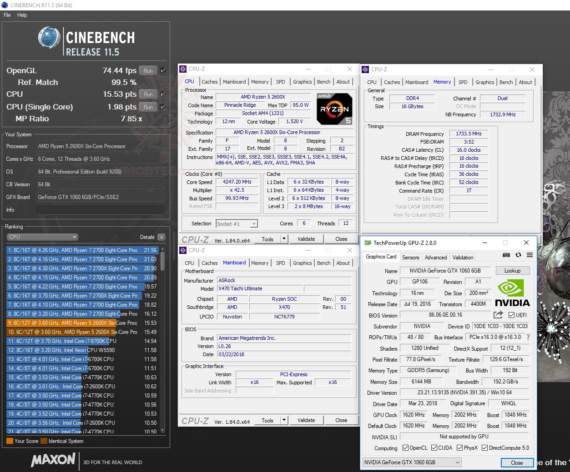
Task: Toggle the DirectCompute 5.0 checkbox
Action: click(485, 448)
